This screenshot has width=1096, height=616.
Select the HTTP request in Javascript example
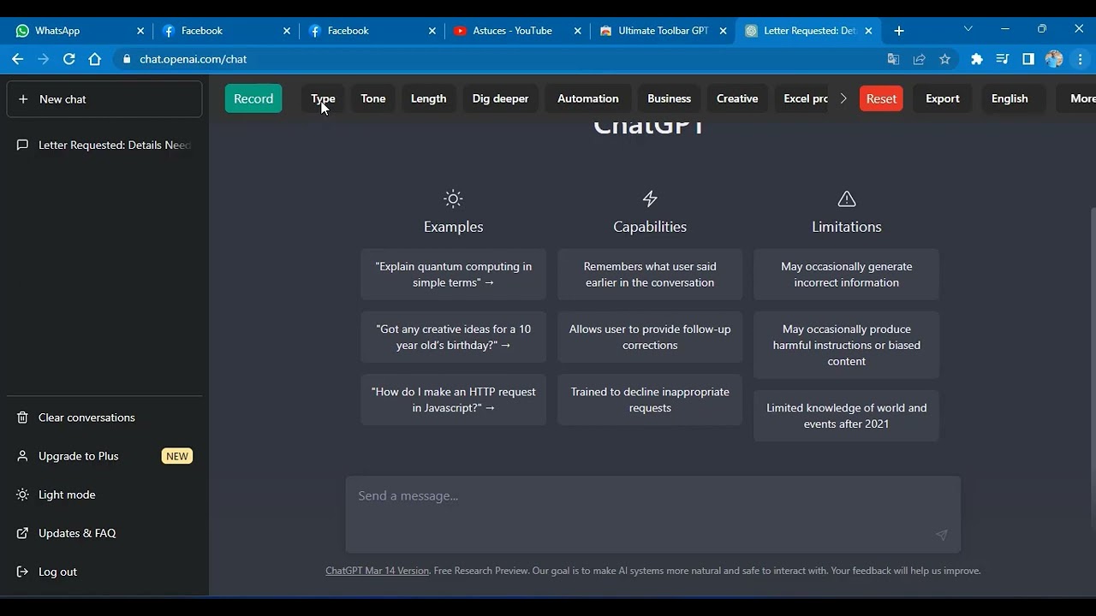click(x=453, y=400)
